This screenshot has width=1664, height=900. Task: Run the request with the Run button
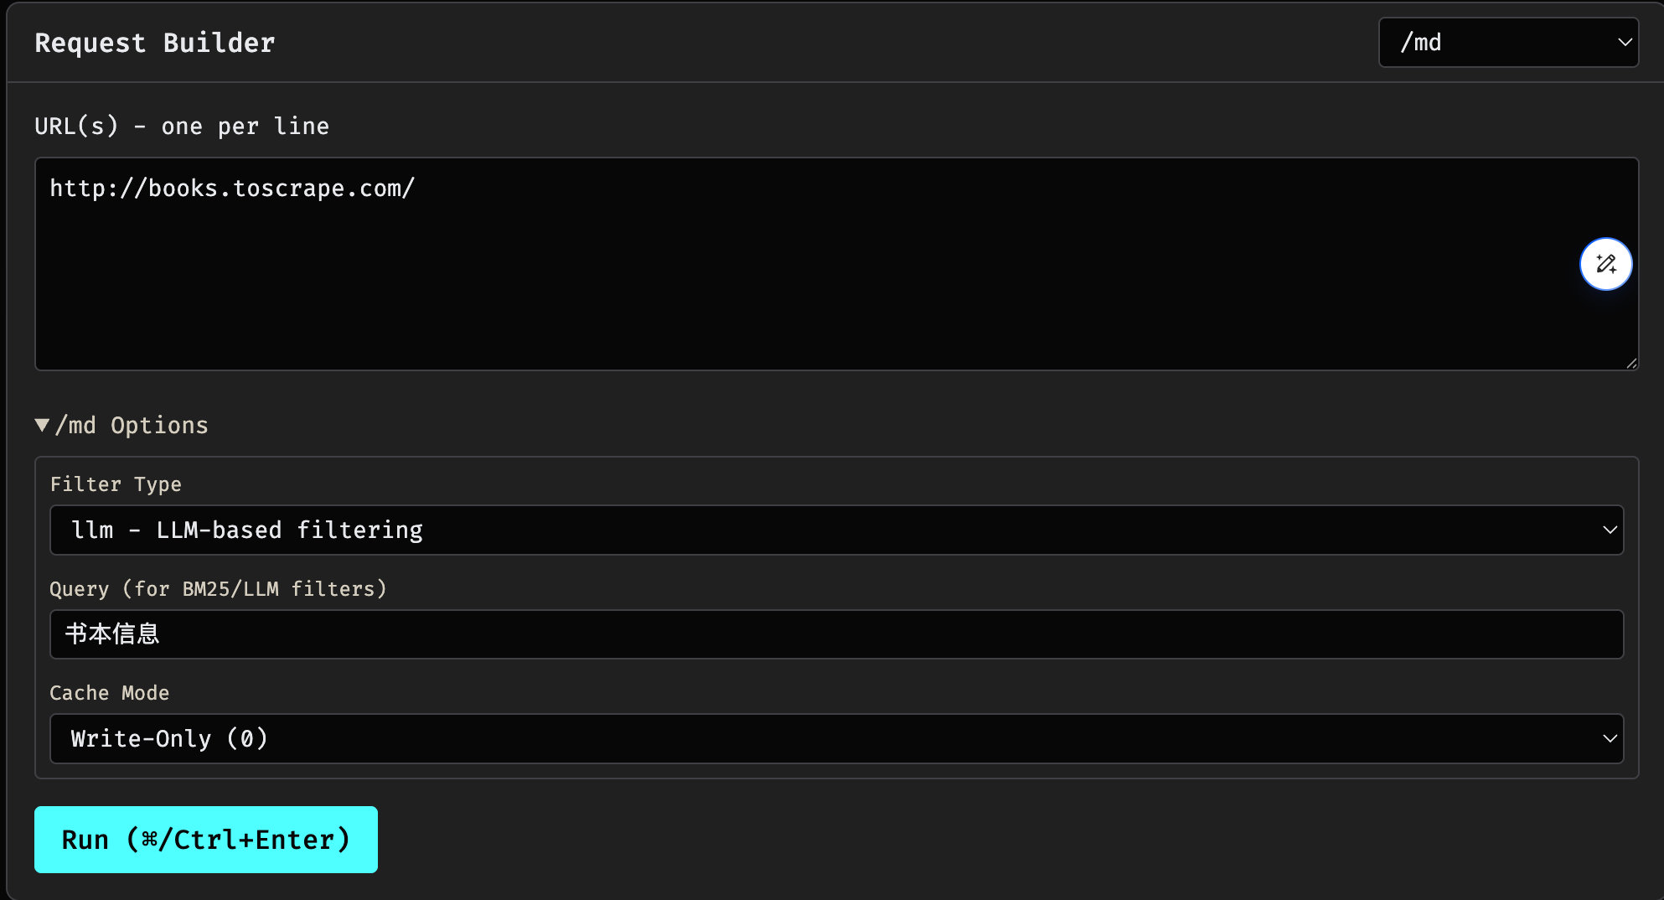pos(206,840)
